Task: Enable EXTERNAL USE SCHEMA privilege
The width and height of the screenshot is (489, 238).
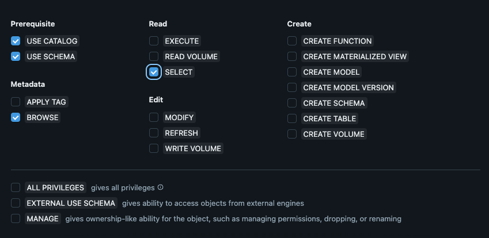Action: coord(16,204)
